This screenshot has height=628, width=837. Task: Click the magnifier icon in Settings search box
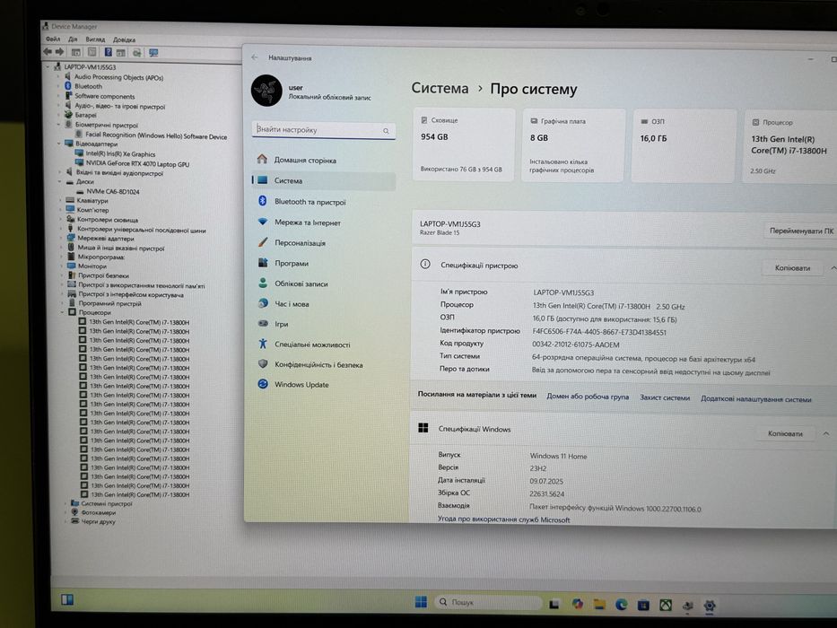pyautogui.click(x=386, y=131)
